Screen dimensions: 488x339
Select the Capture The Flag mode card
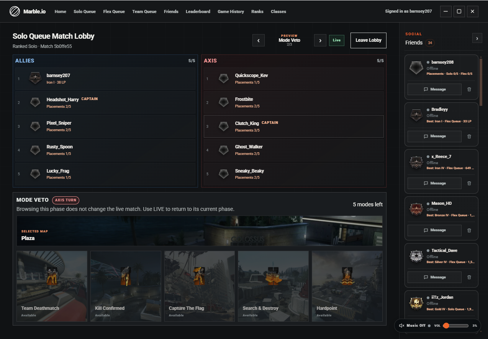click(200, 286)
